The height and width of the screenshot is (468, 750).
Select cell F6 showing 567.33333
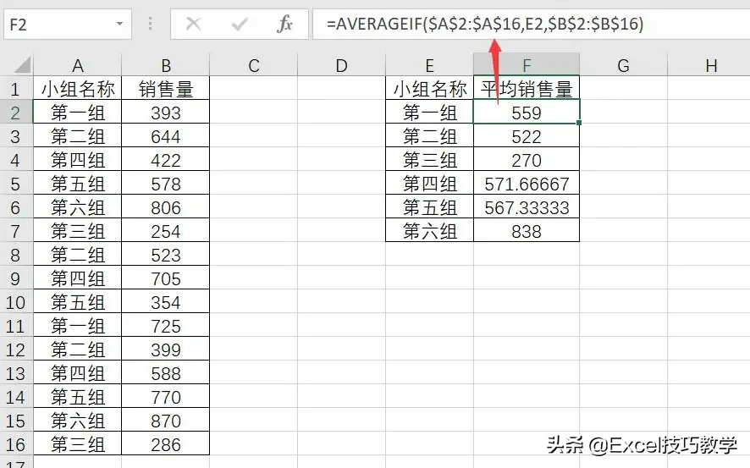tap(527, 207)
